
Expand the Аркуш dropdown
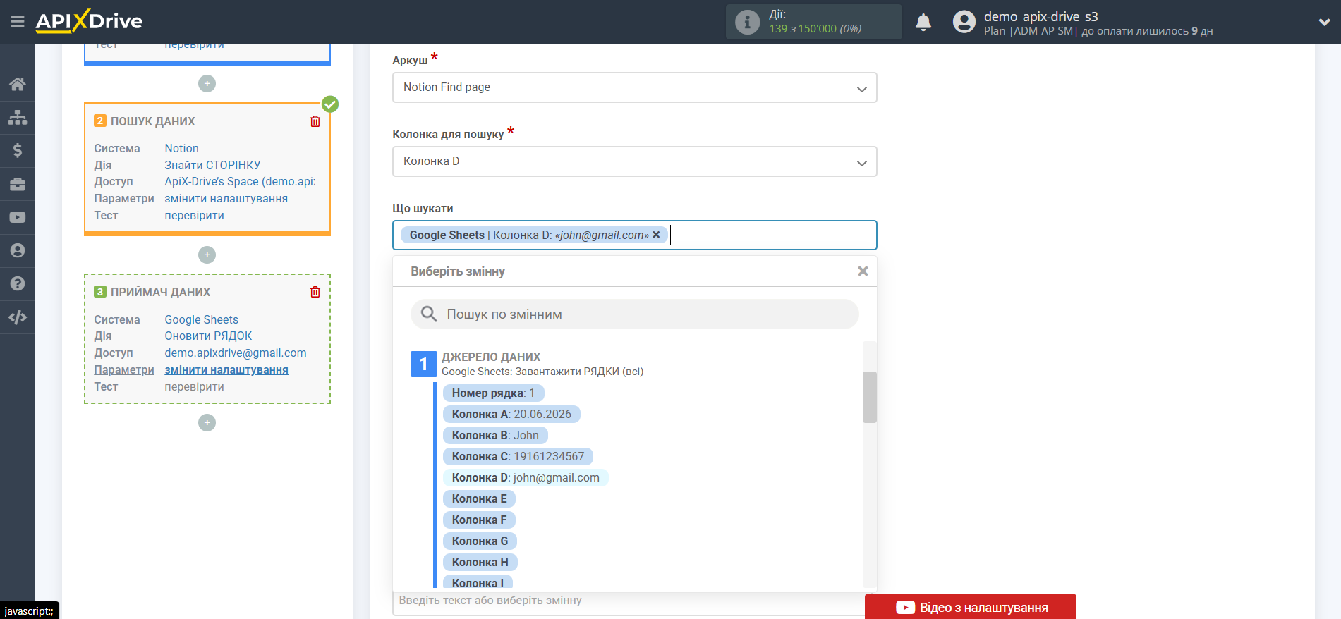[x=634, y=87]
